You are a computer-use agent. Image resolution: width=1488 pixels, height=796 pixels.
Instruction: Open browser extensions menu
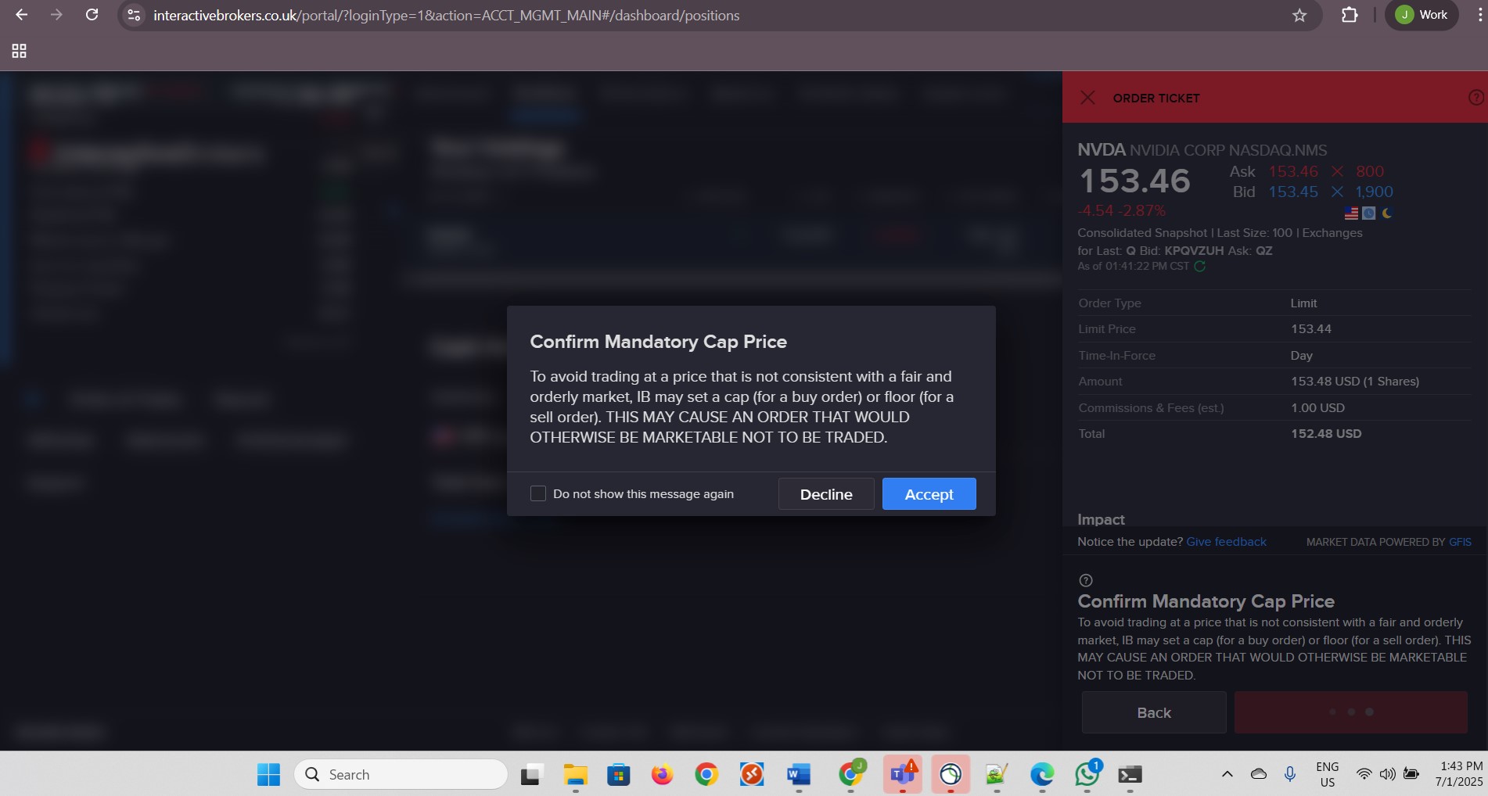point(1350,15)
